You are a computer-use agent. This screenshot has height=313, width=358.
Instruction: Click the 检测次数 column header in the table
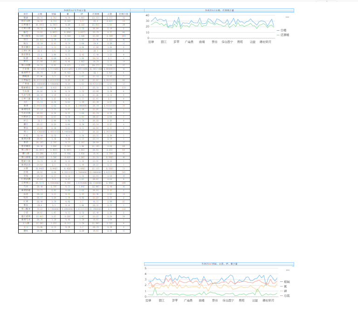pyautogui.click(x=124, y=14)
